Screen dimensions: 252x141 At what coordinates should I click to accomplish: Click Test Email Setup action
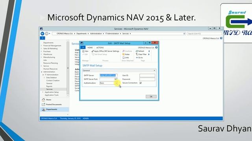[99, 54]
